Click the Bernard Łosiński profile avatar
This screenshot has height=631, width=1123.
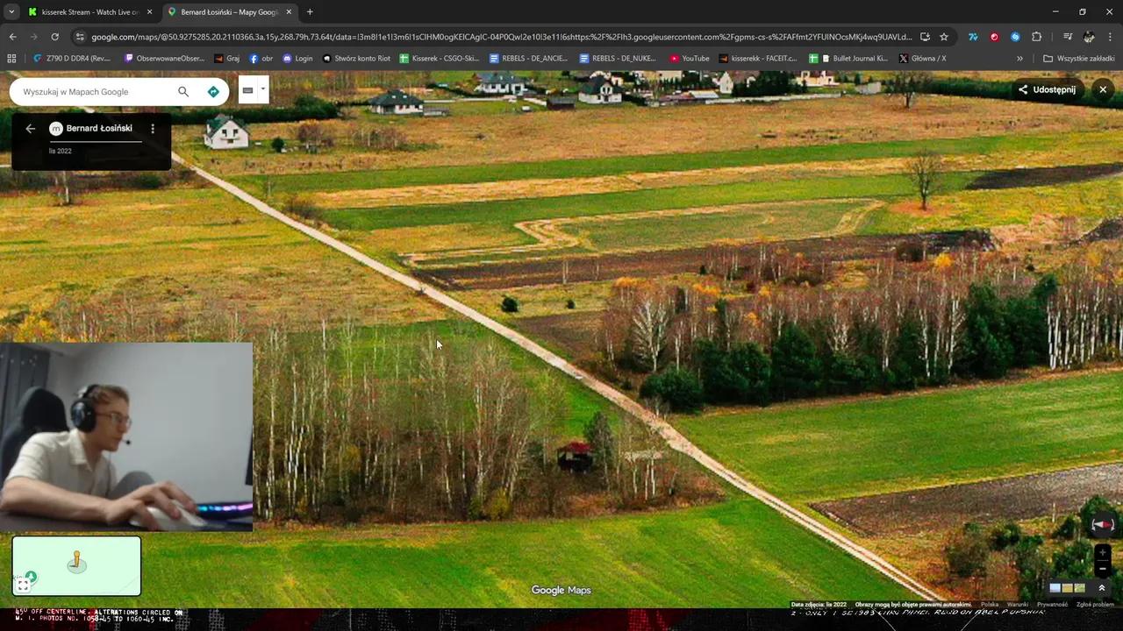56,129
